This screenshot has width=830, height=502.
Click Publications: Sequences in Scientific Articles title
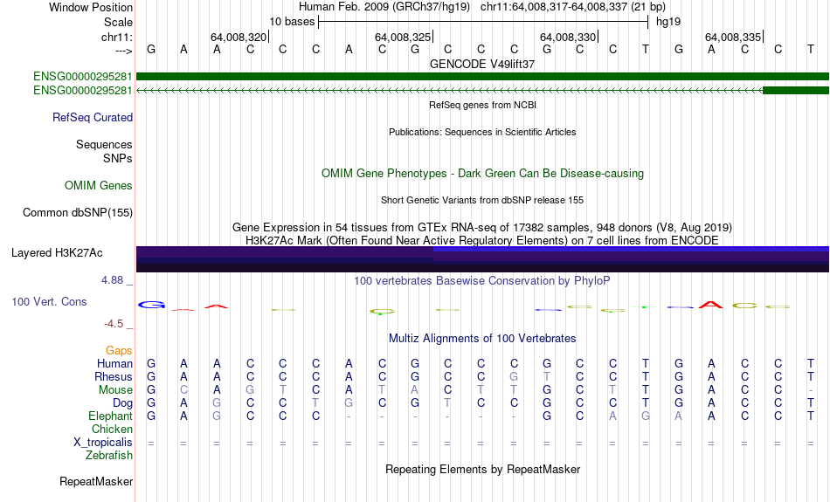pos(482,132)
